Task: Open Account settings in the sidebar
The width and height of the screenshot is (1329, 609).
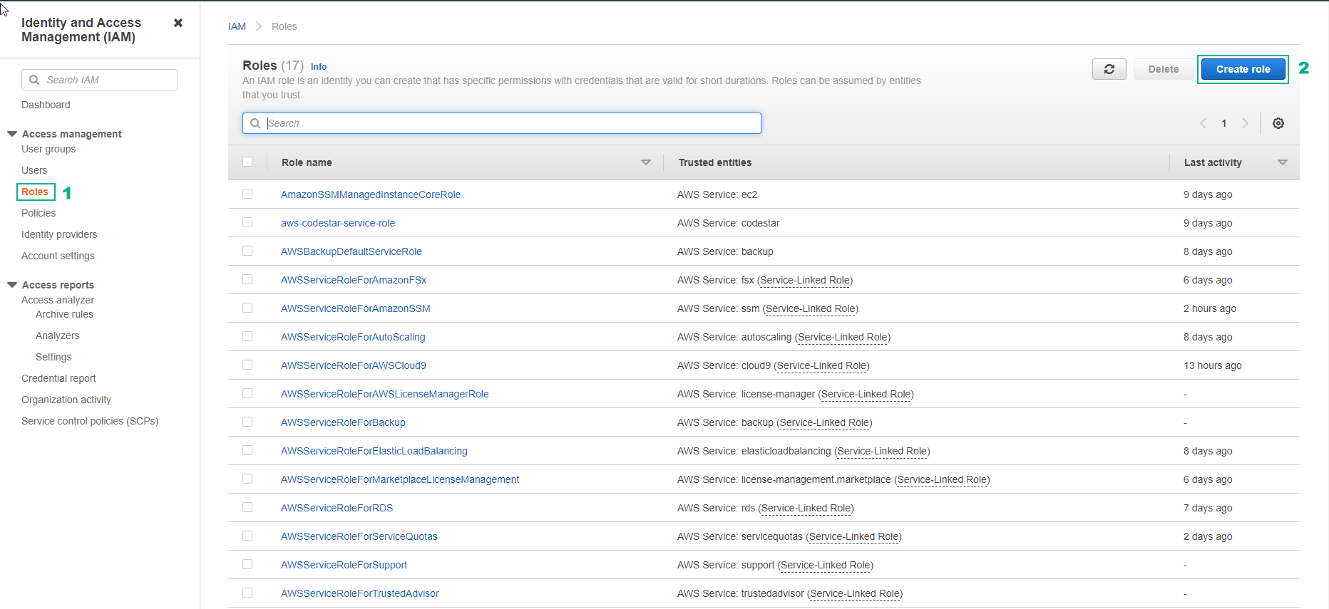Action: tap(58, 256)
